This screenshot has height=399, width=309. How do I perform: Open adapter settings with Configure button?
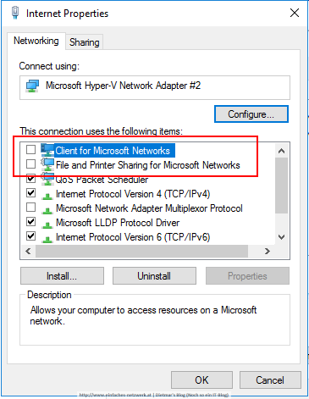coord(251,114)
